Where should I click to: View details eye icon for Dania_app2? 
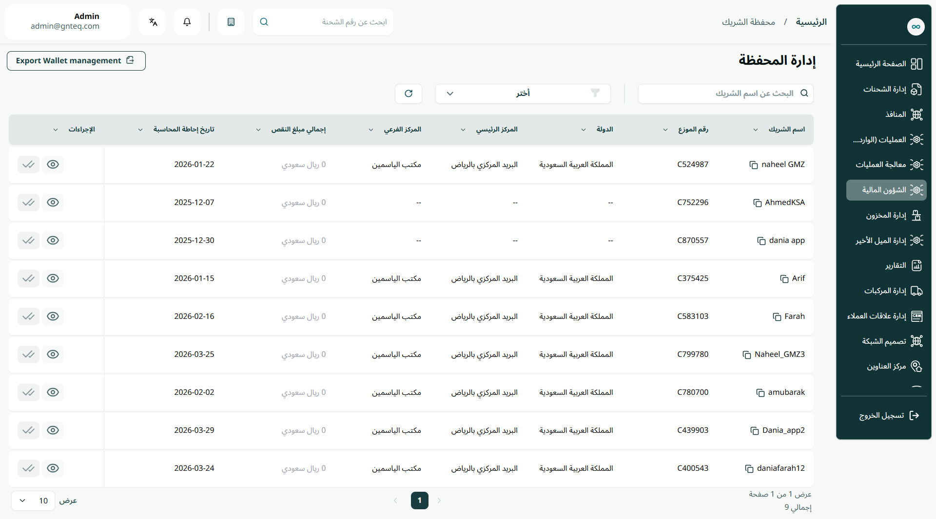pos(53,430)
